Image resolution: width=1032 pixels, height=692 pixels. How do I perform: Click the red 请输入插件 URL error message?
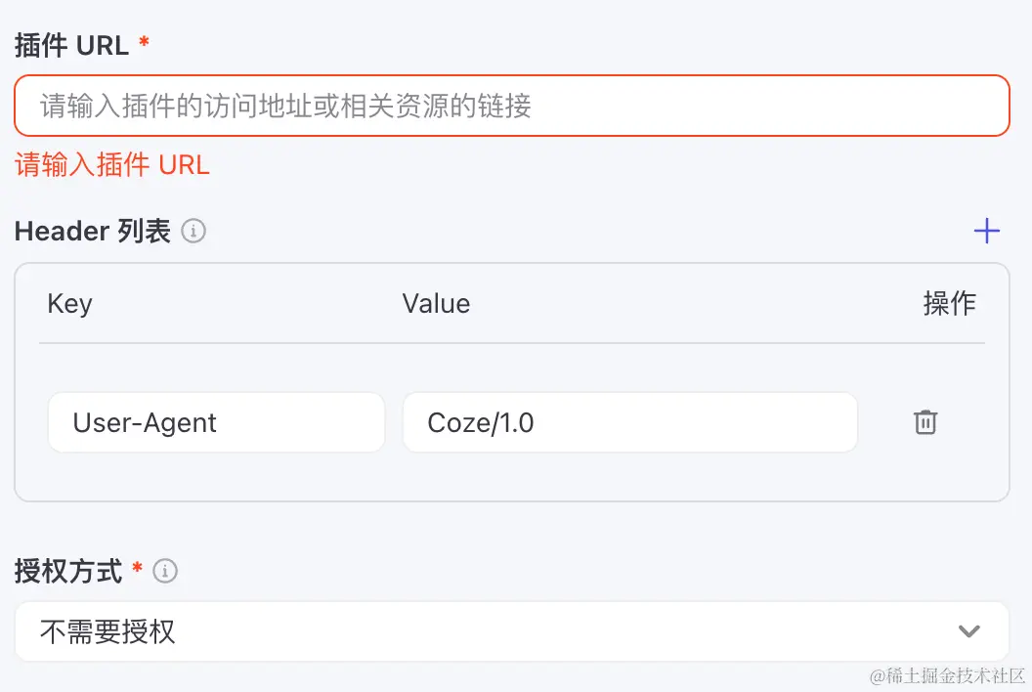(112, 164)
